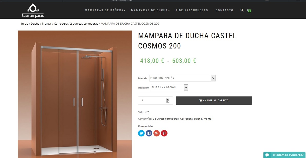The image size is (306, 158).
Task: Open the search magnifier icon
Action: pos(242,10)
